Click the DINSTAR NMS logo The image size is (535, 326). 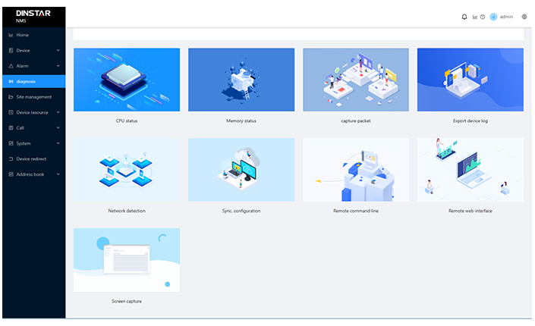coord(33,16)
